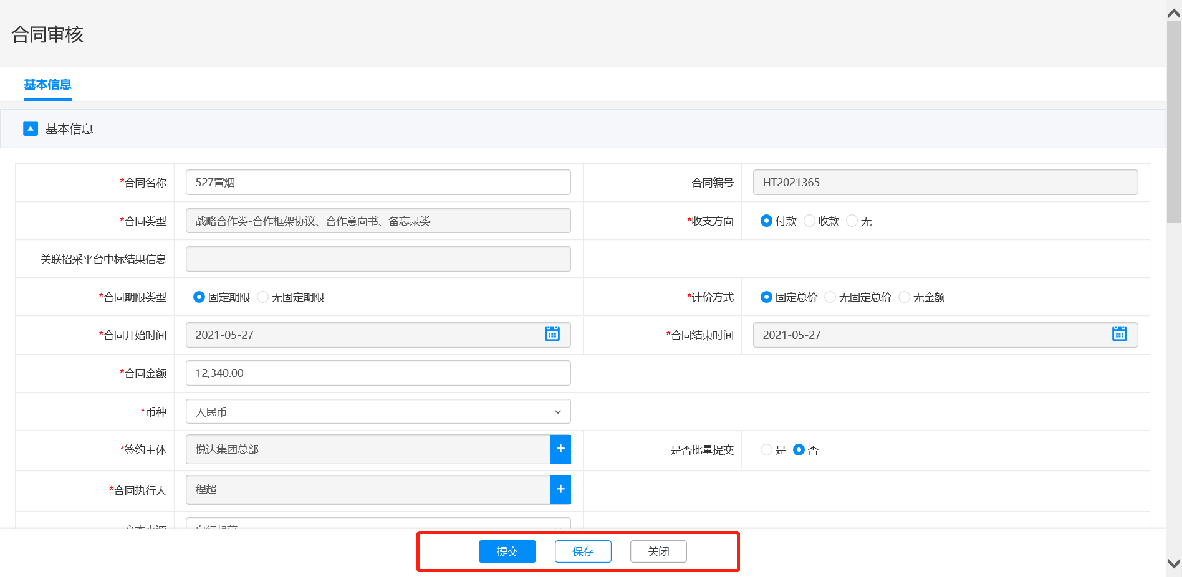This screenshot has height=577, width=1182.
Task: Switch to the 基本信息 tab
Action: tap(47, 85)
